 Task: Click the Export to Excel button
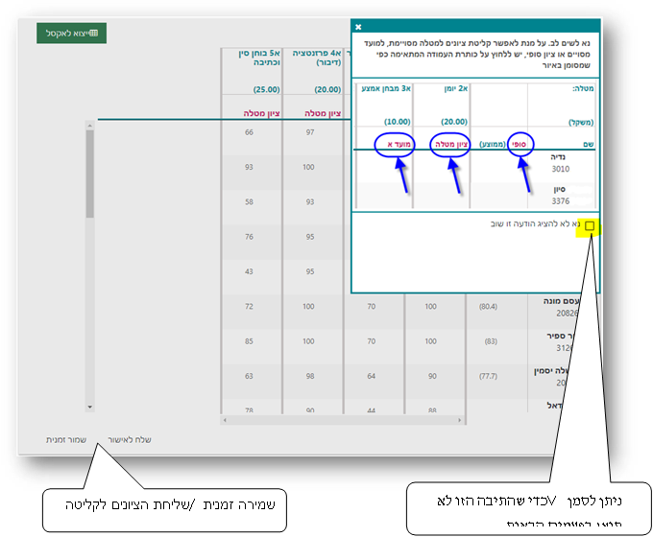71,34
